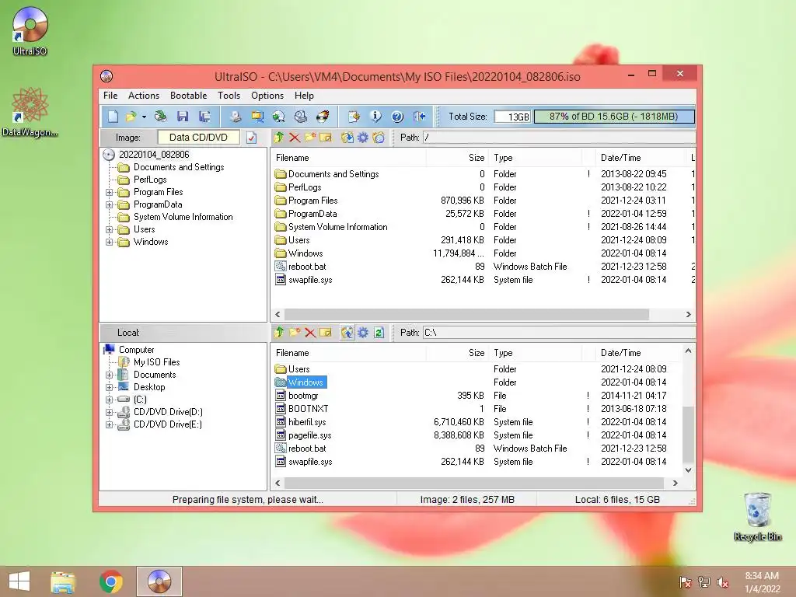Select My ISO Files in Local tree

pyautogui.click(x=156, y=362)
